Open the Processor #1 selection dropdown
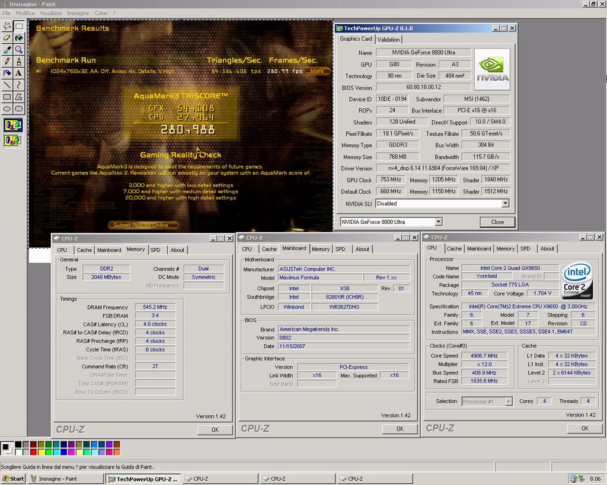The width and height of the screenshot is (607, 485). coord(509,402)
